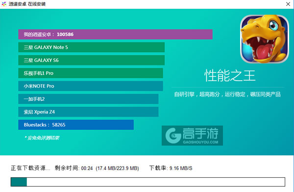Screen dimensions: 294x192
Task: Click the 性能之王 headline
Action: tap(230, 76)
